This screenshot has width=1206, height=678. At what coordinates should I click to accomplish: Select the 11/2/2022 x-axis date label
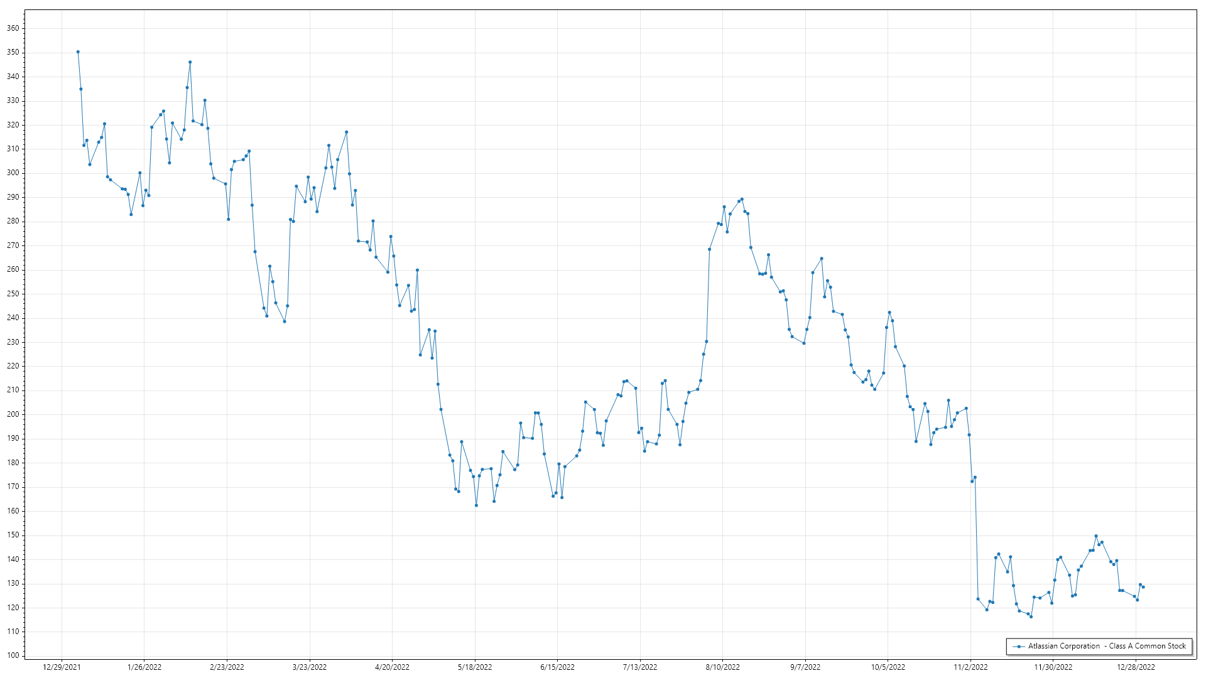coord(970,667)
